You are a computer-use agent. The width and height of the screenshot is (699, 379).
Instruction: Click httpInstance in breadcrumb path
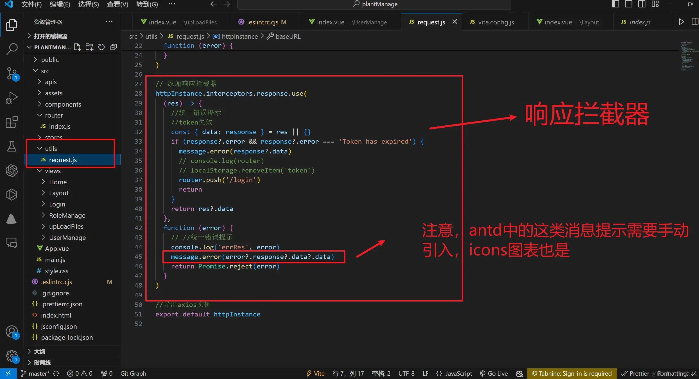236,36
